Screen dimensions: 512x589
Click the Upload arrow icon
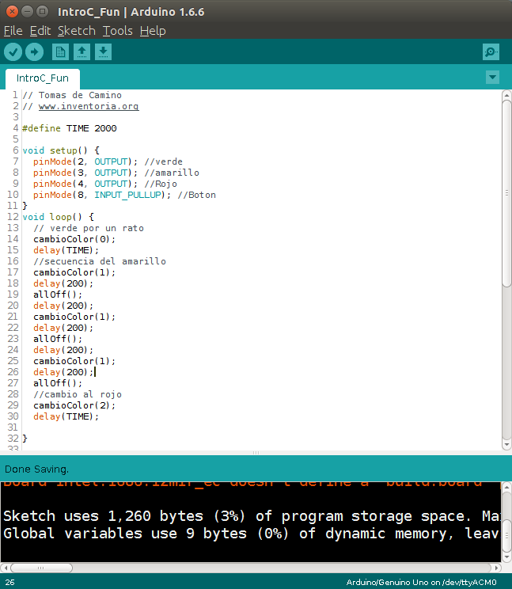pyautogui.click(x=35, y=51)
